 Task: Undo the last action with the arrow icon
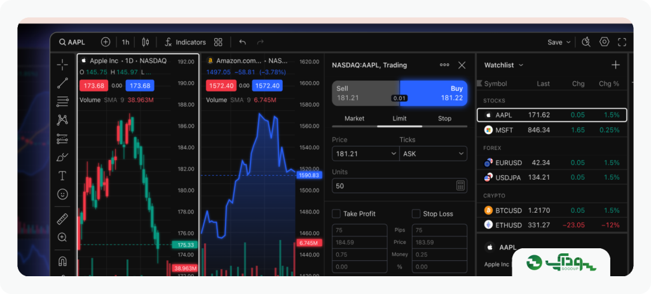[x=243, y=43]
